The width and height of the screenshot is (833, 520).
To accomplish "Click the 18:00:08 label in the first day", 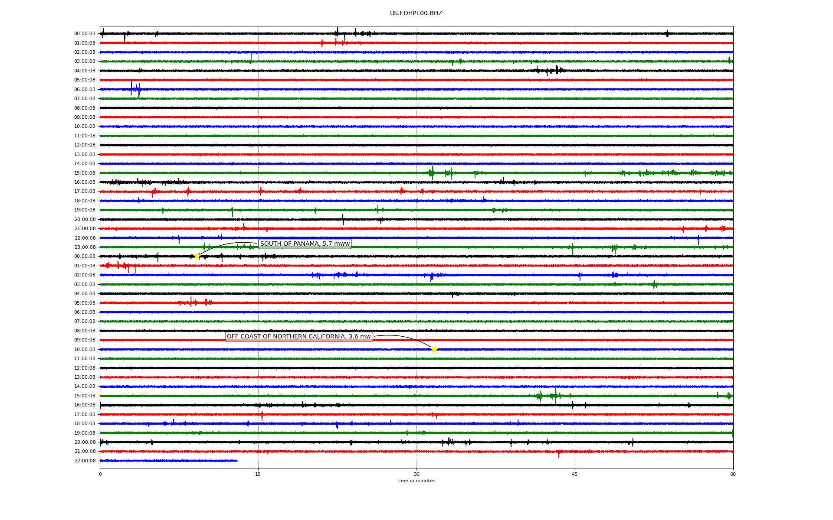I will tap(85, 201).
